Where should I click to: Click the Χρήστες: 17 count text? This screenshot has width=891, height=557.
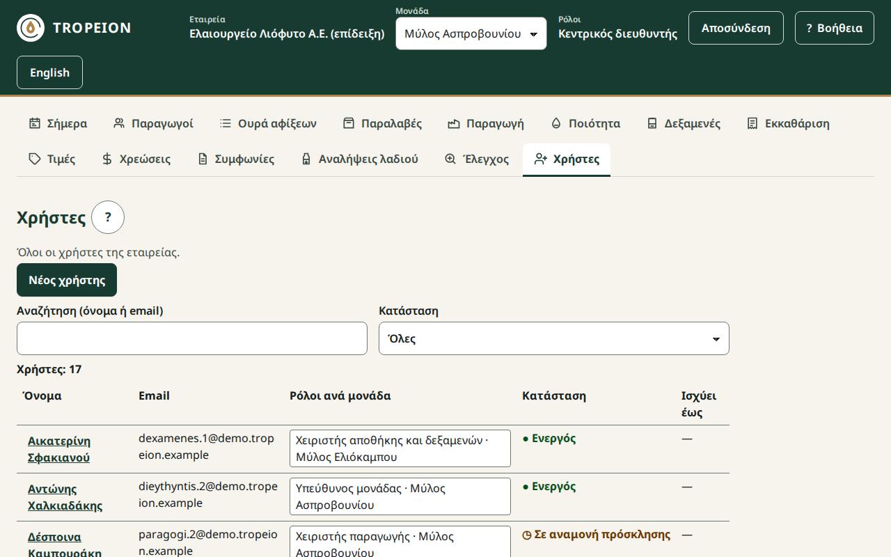point(49,369)
